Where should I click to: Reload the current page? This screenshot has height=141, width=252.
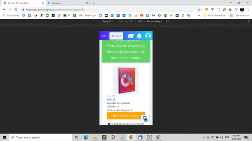click(16, 9)
